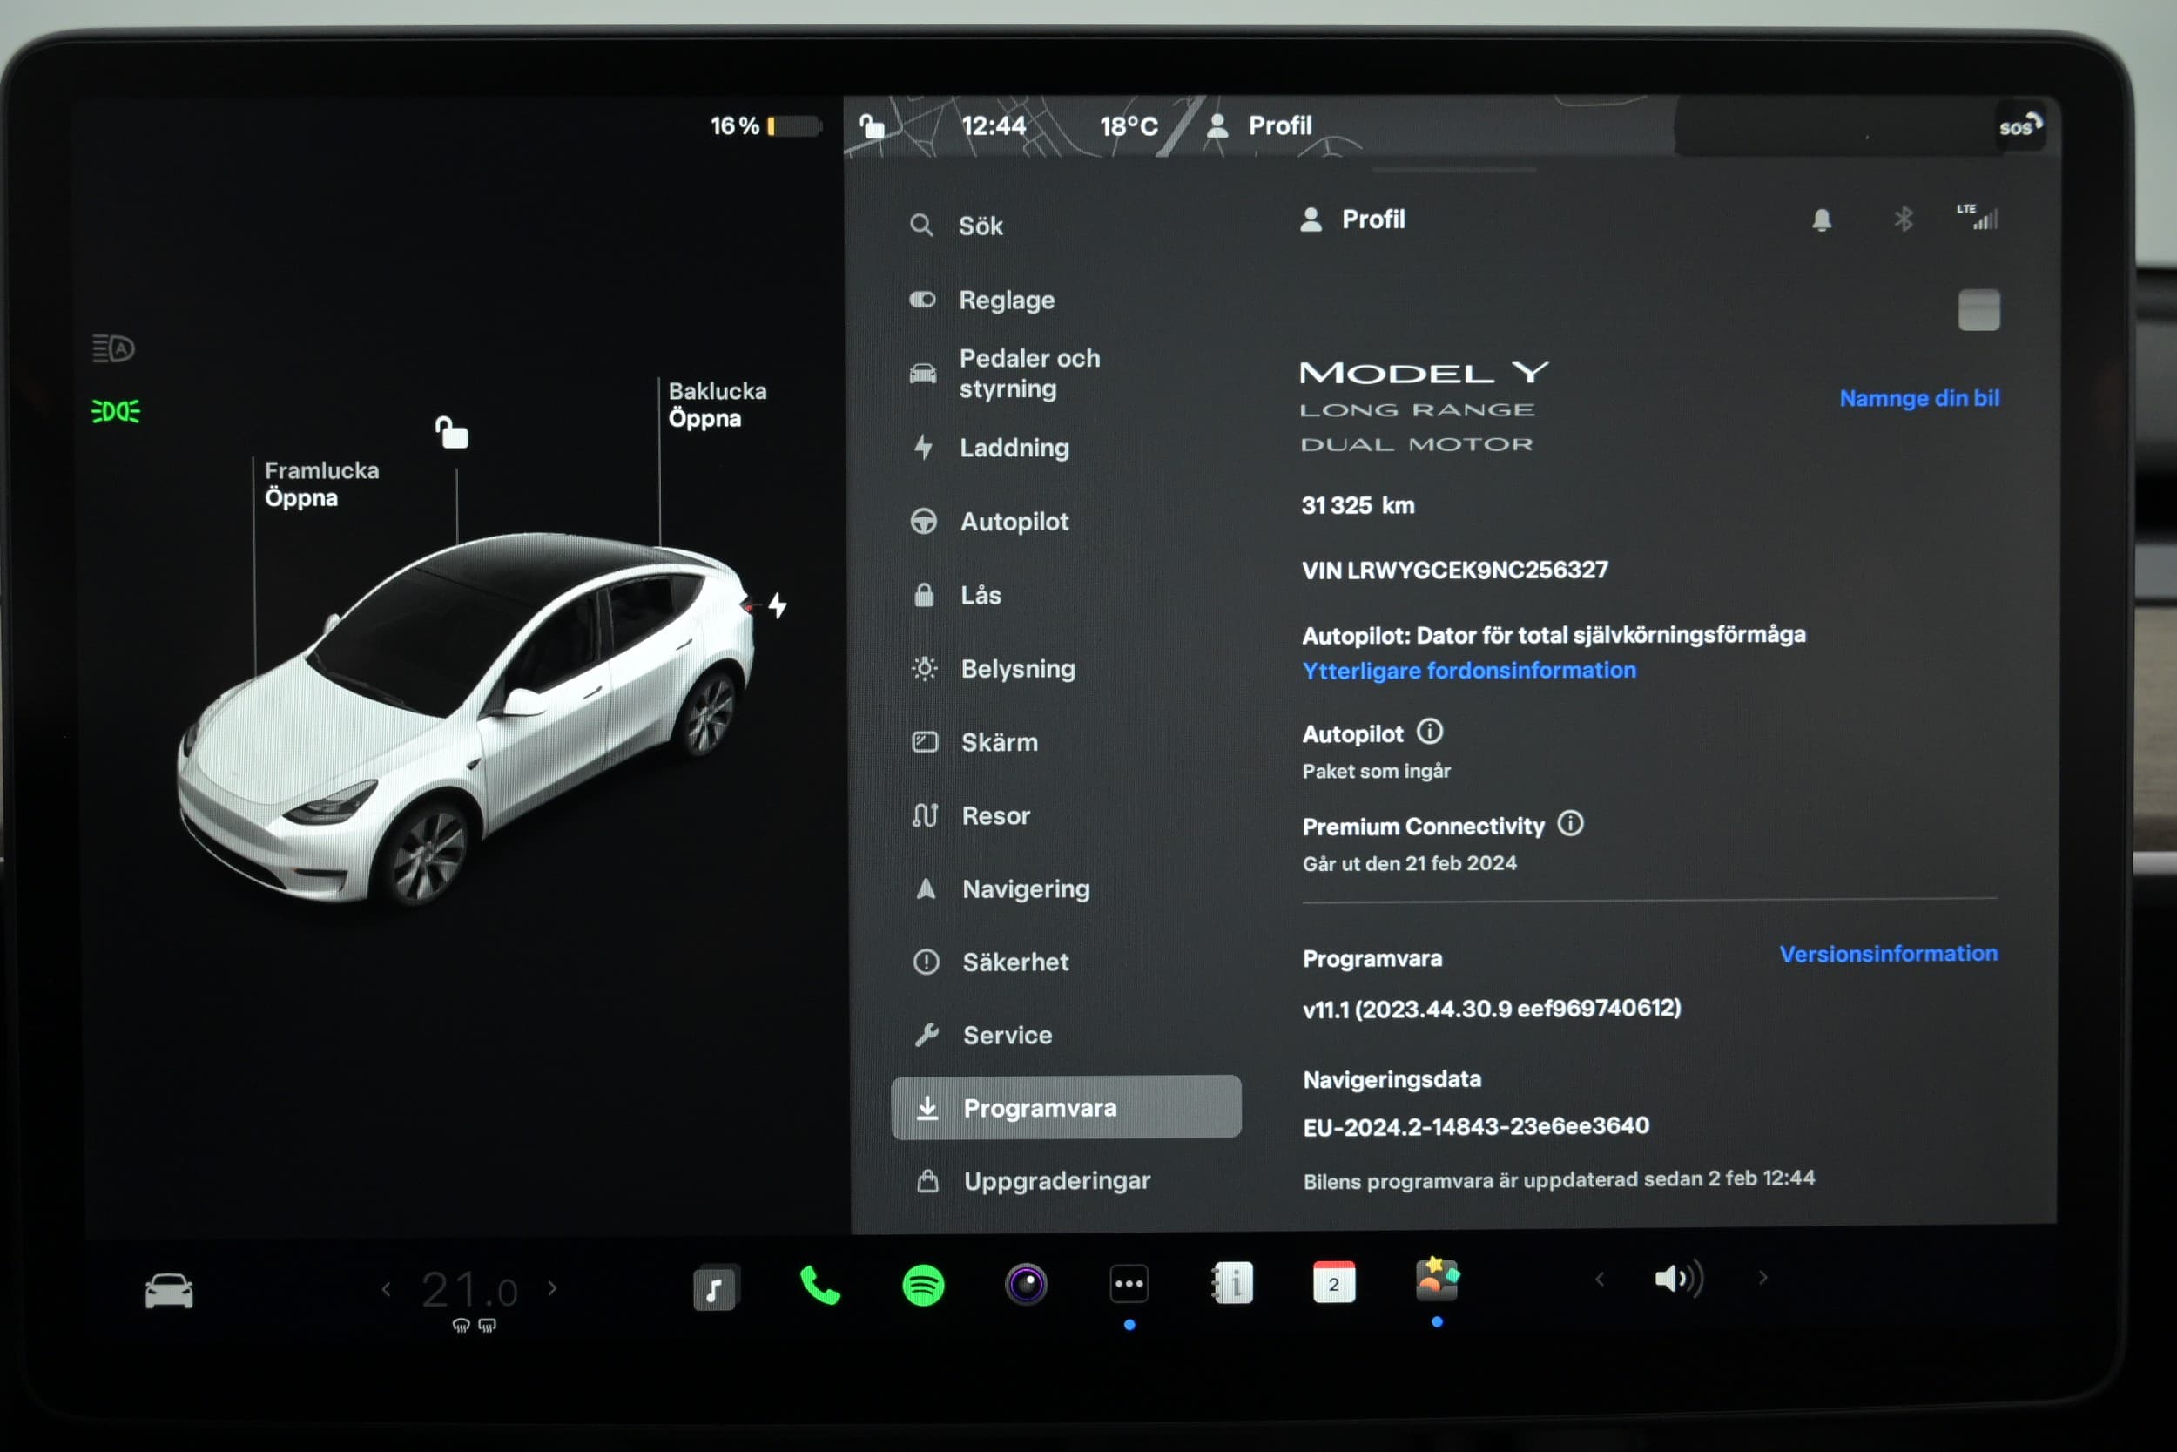Tap Går ut den 21 feb 2024 text
The image size is (2177, 1452).
pos(1409,863)
